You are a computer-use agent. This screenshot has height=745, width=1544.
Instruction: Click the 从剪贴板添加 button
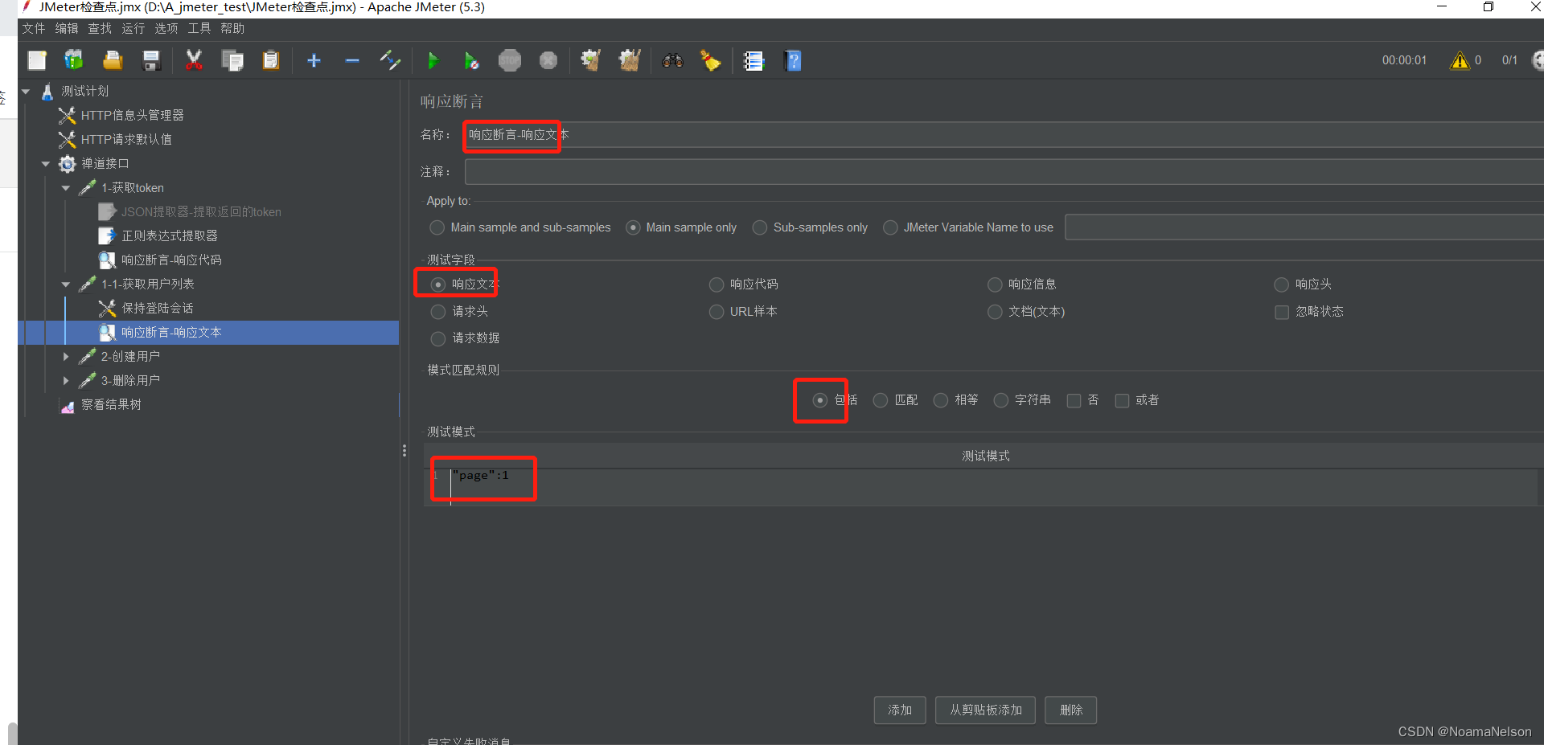984,710
